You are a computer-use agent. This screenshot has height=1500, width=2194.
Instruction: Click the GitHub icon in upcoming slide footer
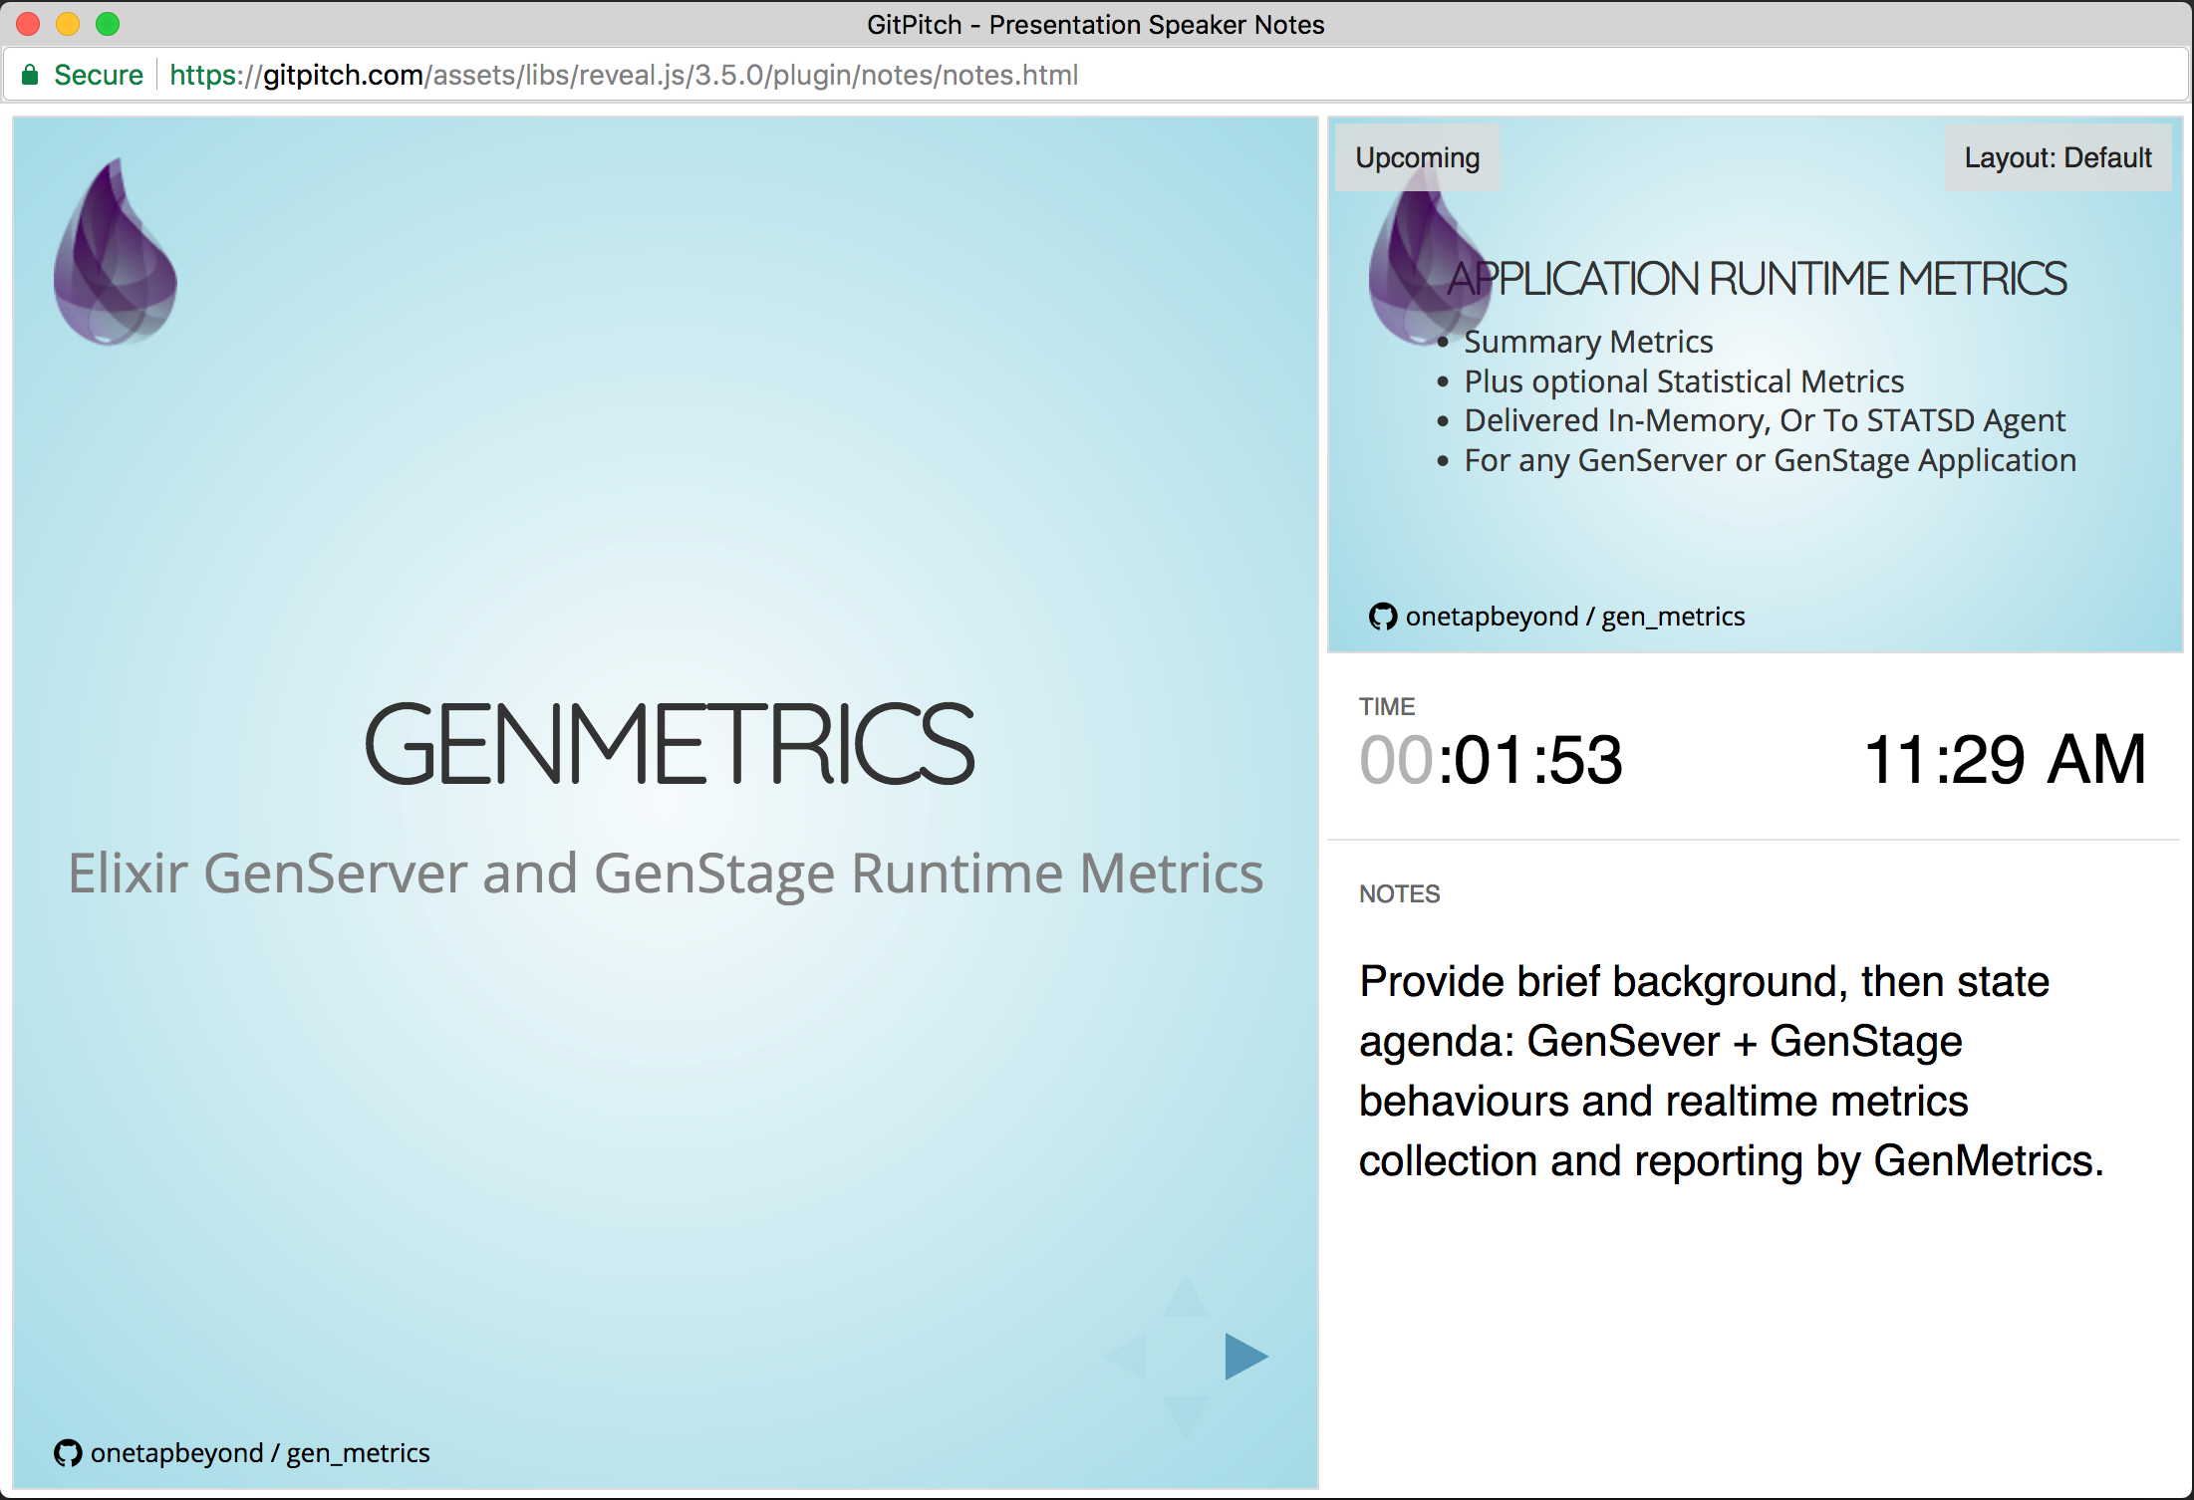[1382, 617]
